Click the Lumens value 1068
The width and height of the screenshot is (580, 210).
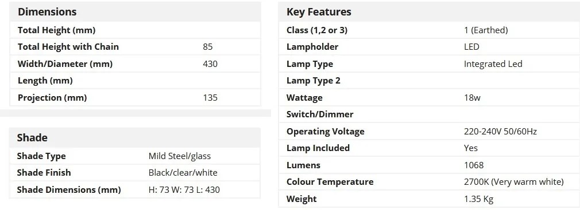[474, 165]
